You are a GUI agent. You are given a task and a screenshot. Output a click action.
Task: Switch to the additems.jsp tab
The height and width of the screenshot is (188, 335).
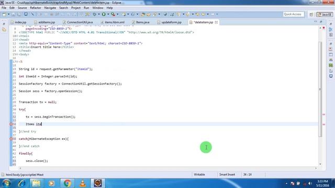click(x=44, y=22)
